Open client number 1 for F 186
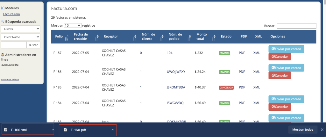This screenshot has height=137, width=326. click(141, 72)
